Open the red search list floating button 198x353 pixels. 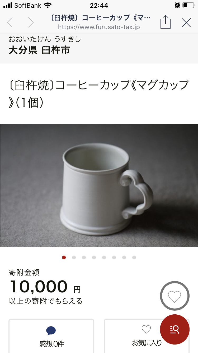point(175,329)
